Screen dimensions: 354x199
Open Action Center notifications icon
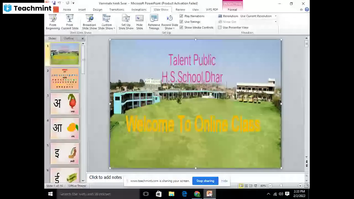tap(287, 194)
